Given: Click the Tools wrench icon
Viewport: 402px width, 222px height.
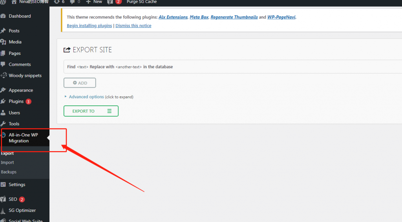Looking at the screenshot, I should coord(3,124).
